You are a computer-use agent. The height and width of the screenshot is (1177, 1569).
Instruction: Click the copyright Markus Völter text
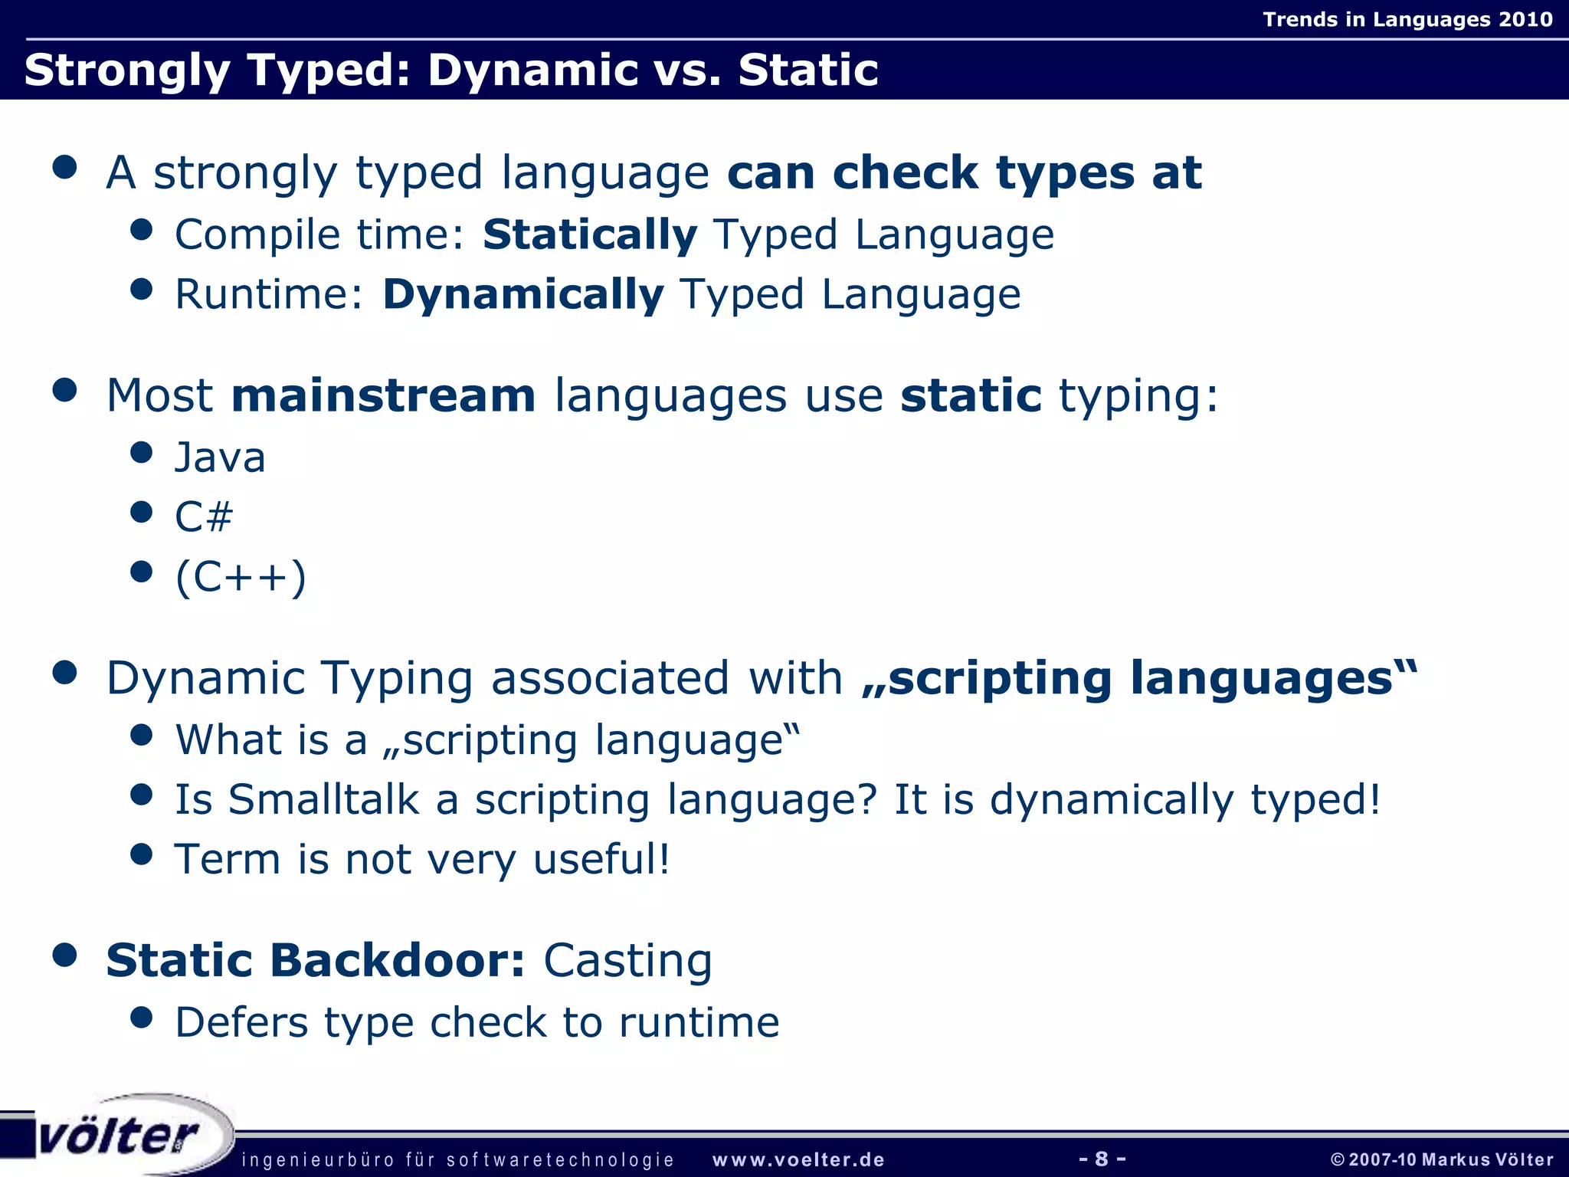pos(1442,1159)
